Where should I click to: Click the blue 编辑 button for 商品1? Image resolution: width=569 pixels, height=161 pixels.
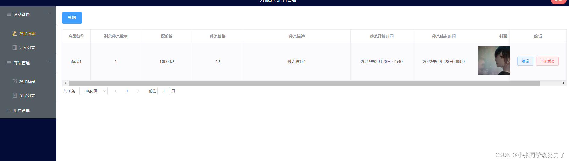coord(525,61)
